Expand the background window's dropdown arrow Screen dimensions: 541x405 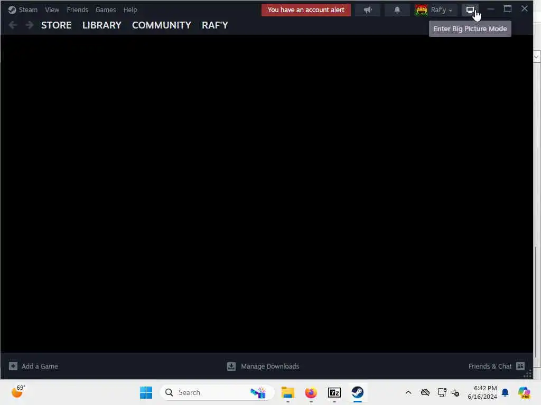537,56
